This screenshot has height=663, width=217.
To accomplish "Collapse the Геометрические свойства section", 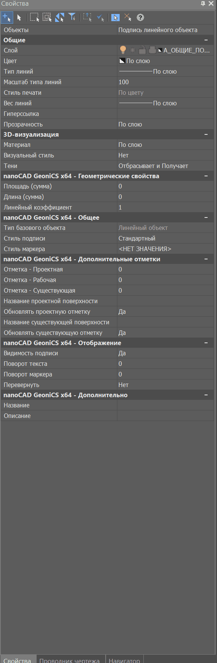I will [x=206, y=176].
